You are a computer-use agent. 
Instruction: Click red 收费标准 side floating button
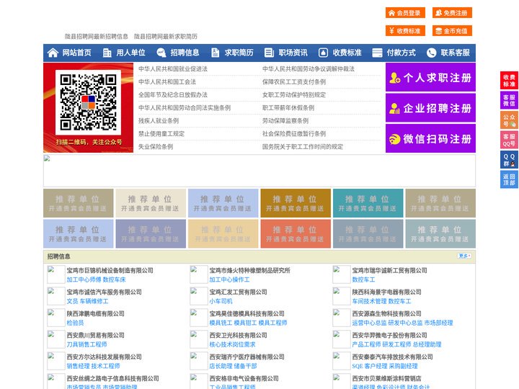pos(509,81)
